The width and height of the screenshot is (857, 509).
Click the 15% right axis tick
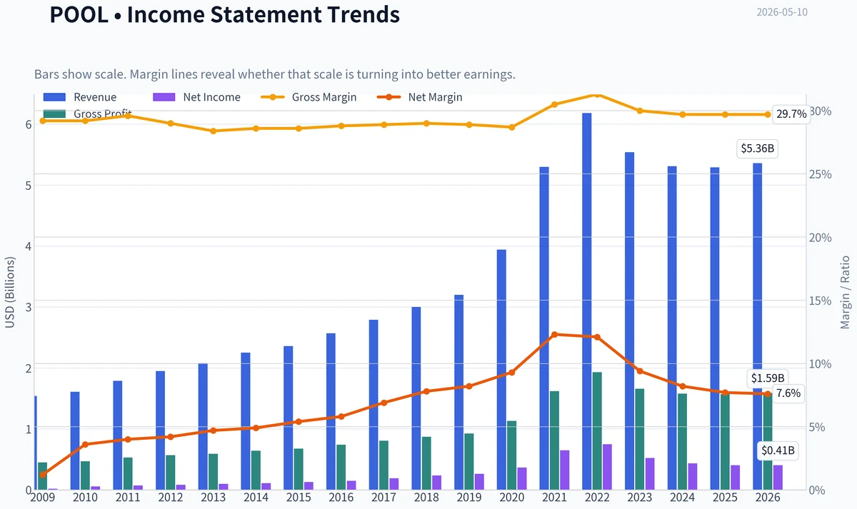(821, 301)
